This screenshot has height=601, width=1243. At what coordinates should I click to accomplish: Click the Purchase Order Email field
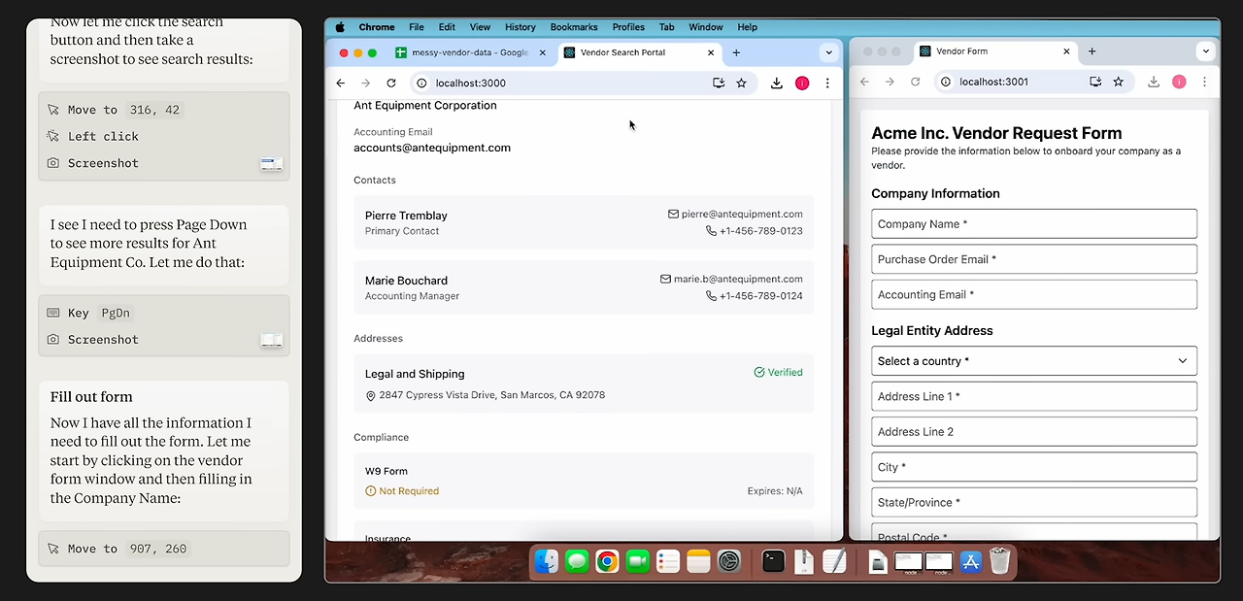click(x=1034, y=259)
